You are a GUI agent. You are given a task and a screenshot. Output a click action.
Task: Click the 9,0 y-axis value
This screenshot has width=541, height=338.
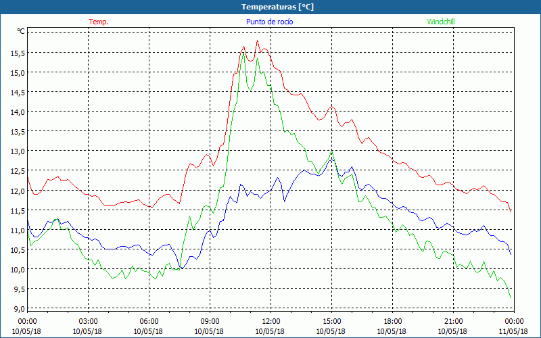click(19, 308)
